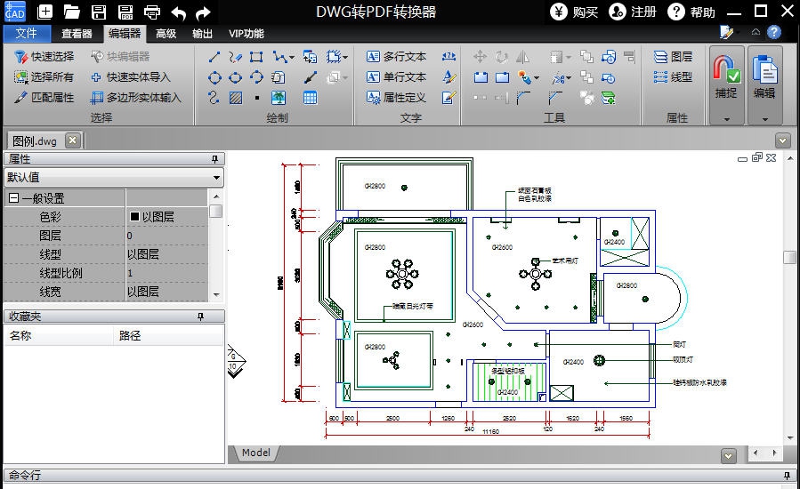Screen dimensions: 800x489
Task: Collapse the 一般设置 section
Action: coord(13,198)
